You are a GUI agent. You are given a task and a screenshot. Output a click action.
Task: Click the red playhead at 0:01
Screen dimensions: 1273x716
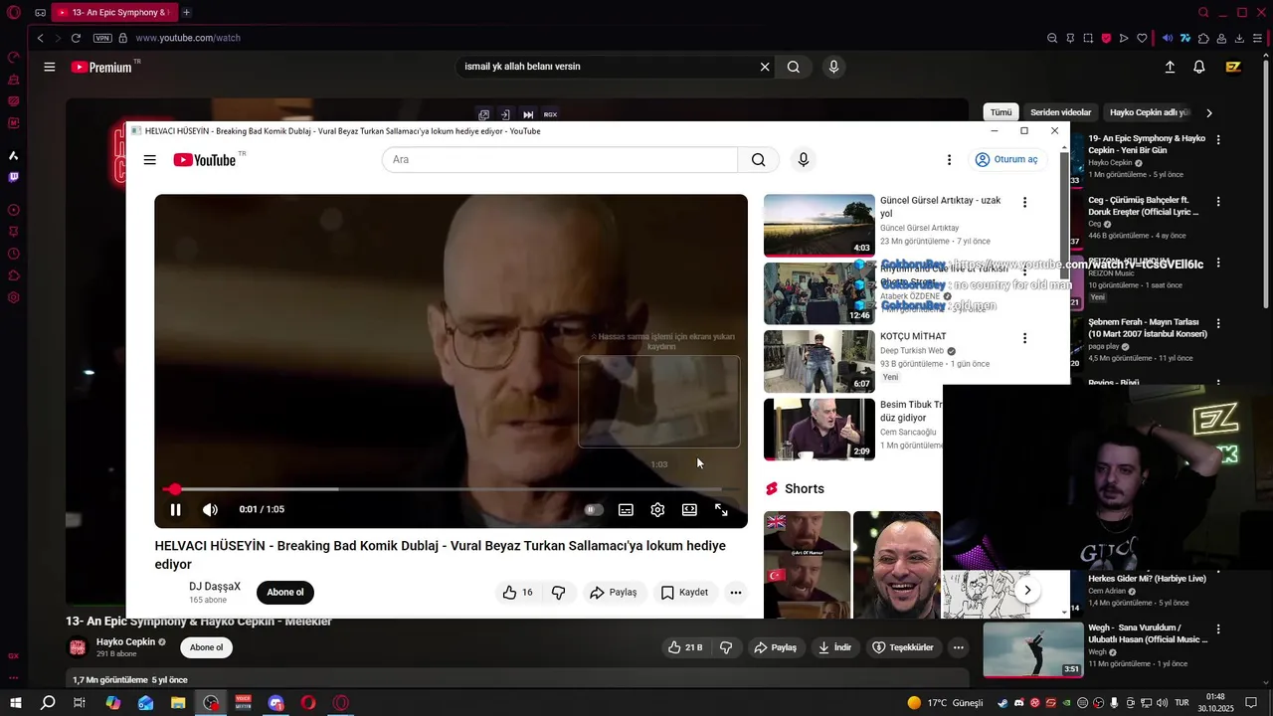pyautogui.click(x=175, y=489)
